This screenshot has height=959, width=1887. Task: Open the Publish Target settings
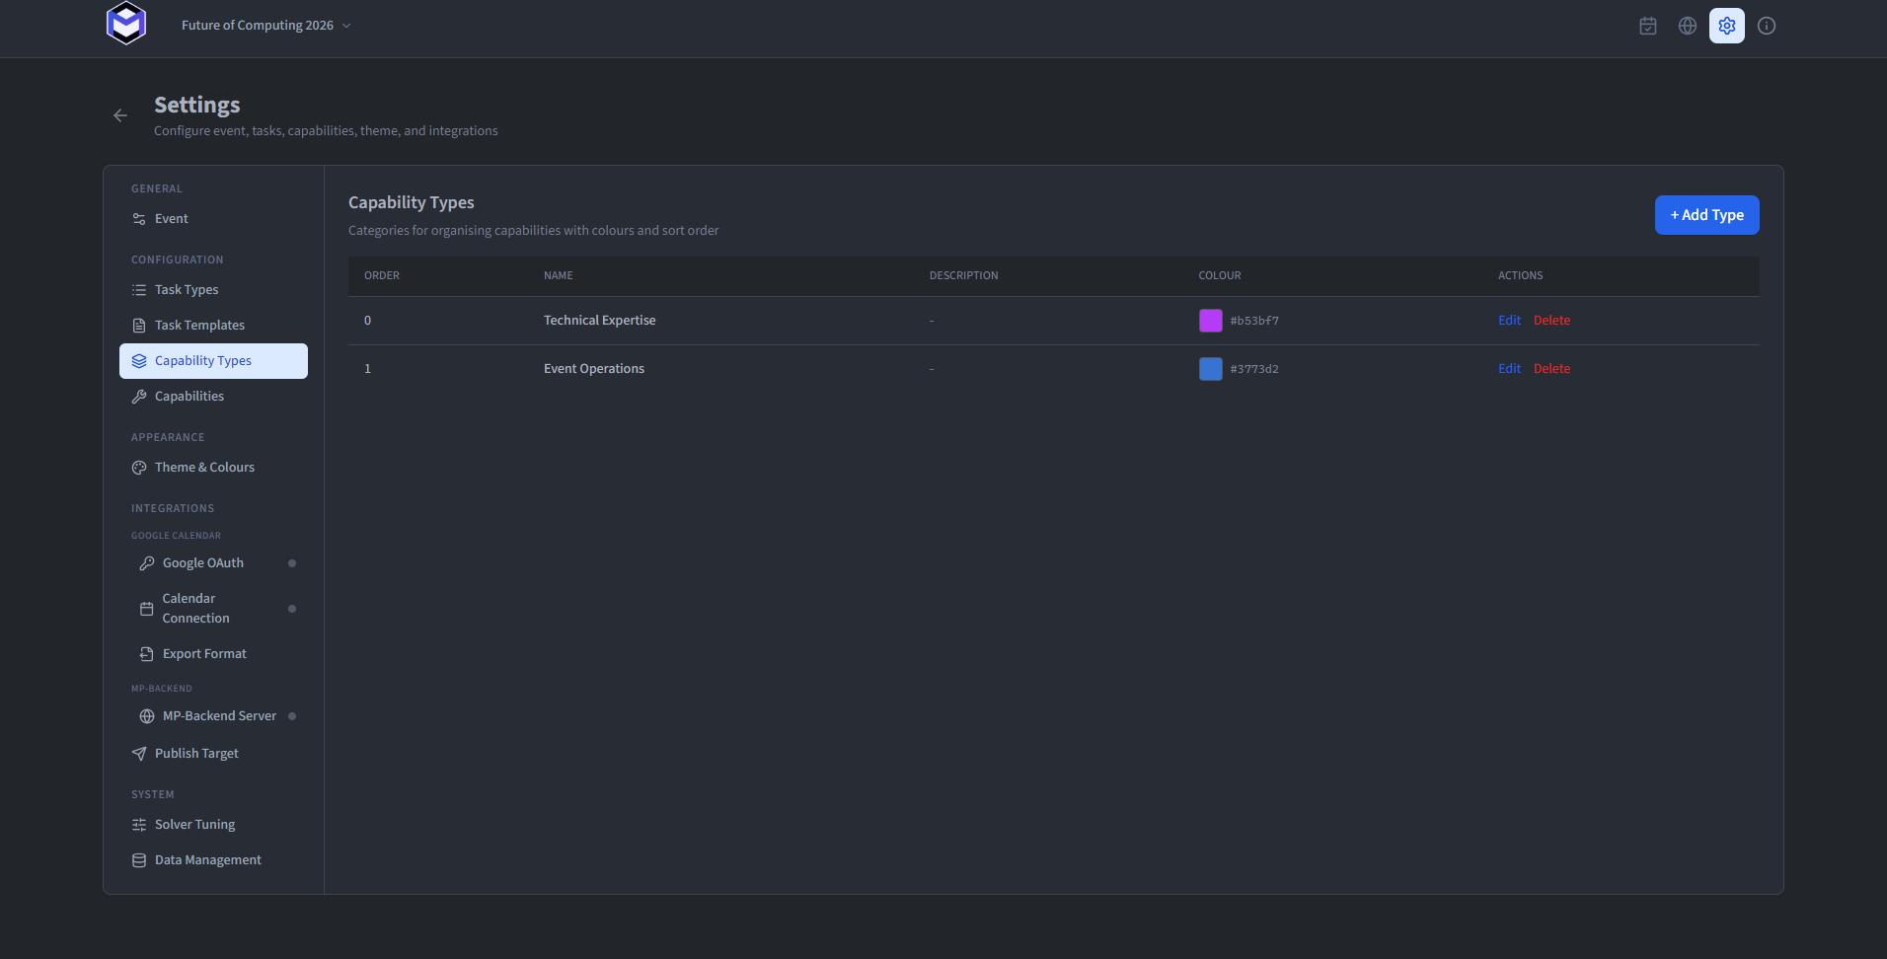point(213,754)
